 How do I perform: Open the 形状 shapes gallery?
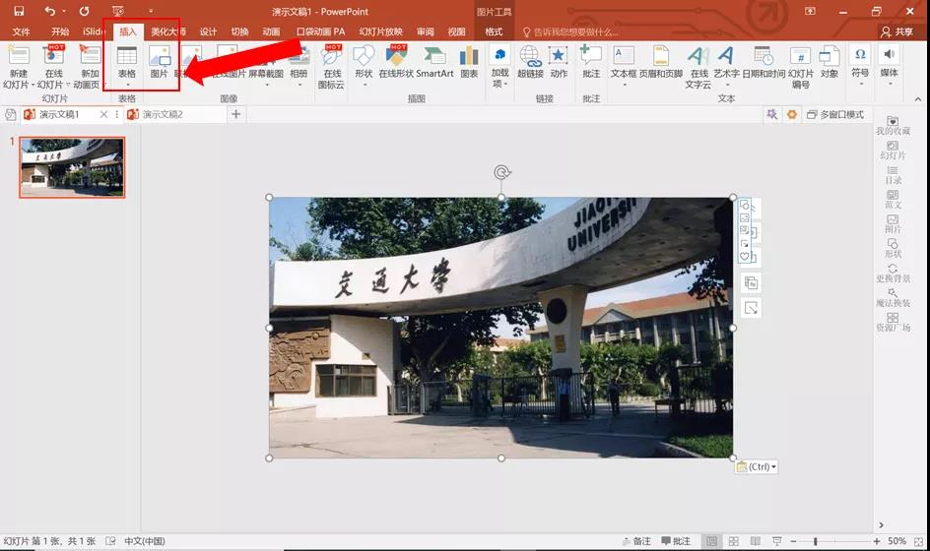[364, 66]
